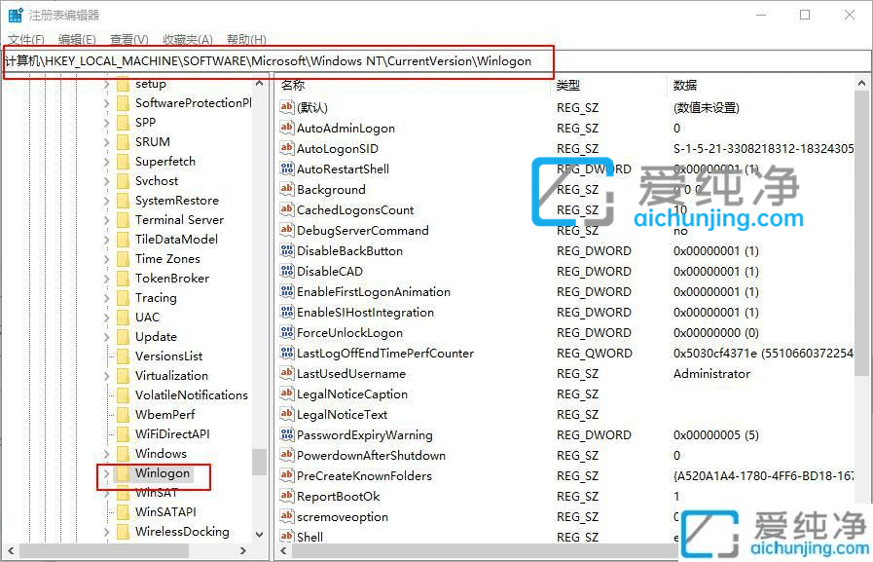Select the AutoRestartShell DWORD icon
The width and height of the screenshot is (873, 562).
coord(287,169)
